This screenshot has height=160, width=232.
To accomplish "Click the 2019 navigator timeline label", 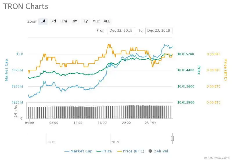I will click(x=115, y=142).
